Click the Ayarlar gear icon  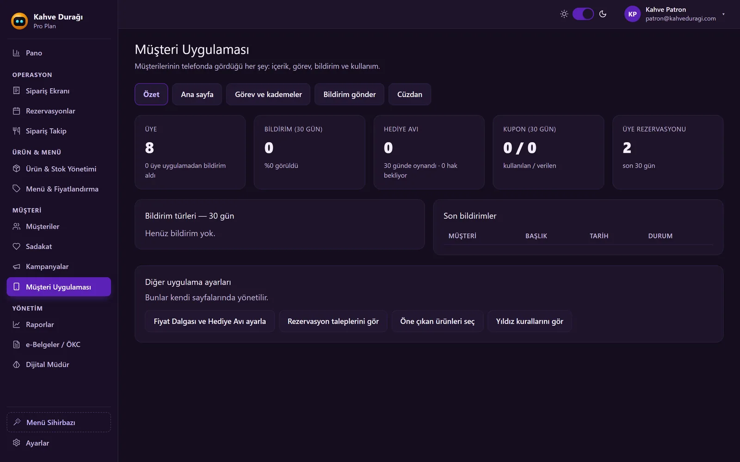pos(16,443)
